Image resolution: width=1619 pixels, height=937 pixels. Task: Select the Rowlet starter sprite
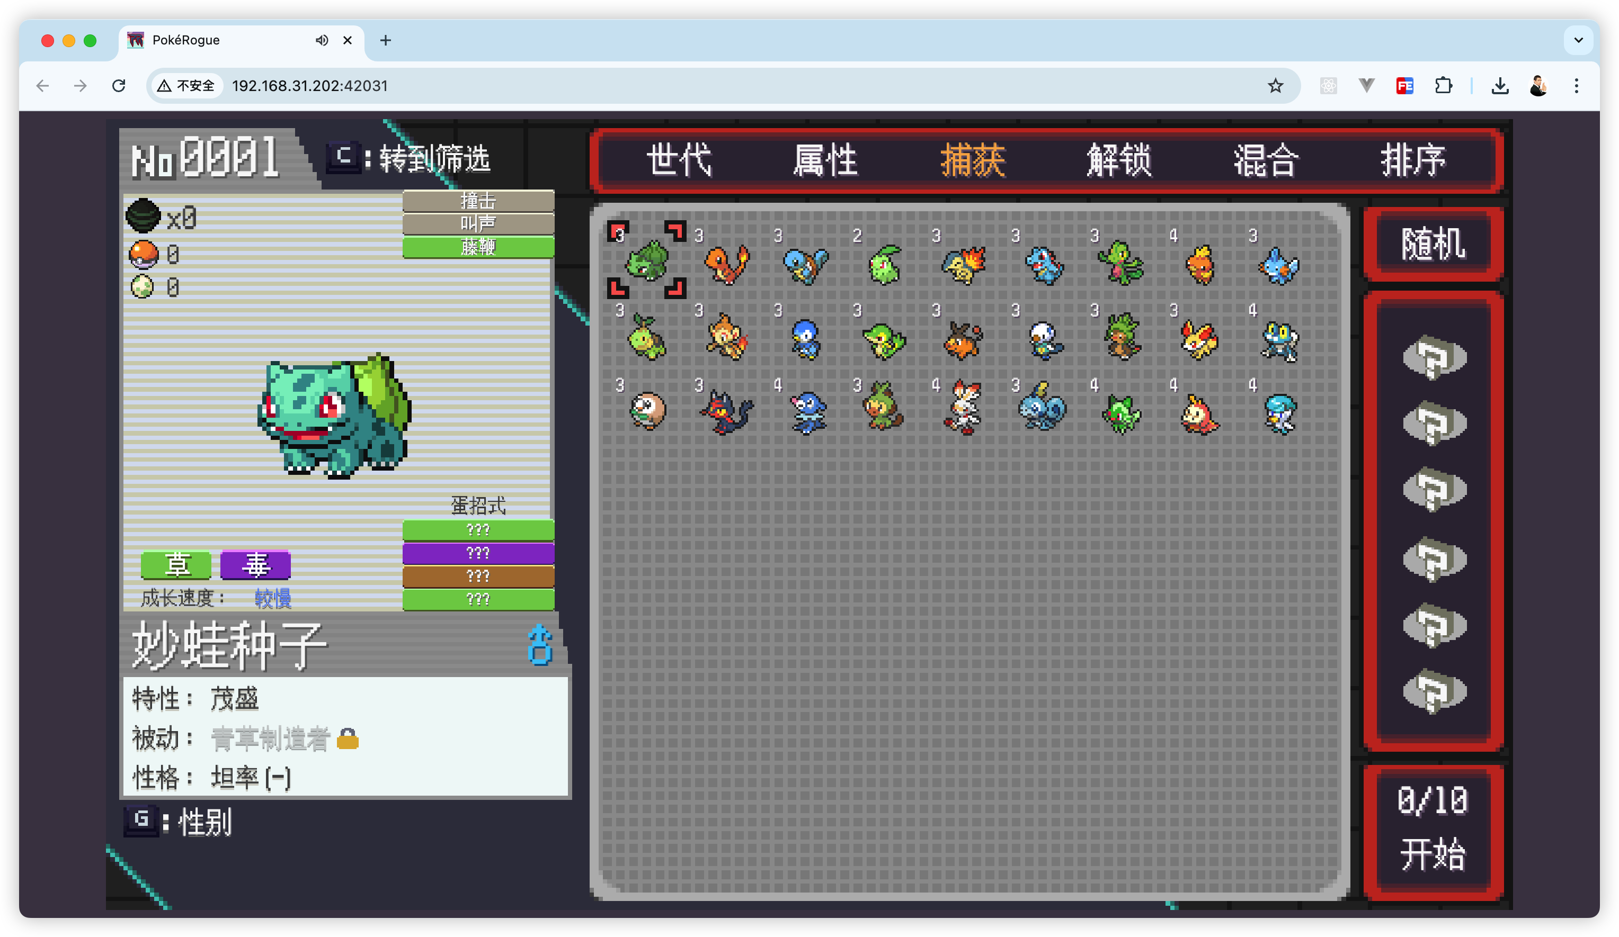click(x=647, y=411)
